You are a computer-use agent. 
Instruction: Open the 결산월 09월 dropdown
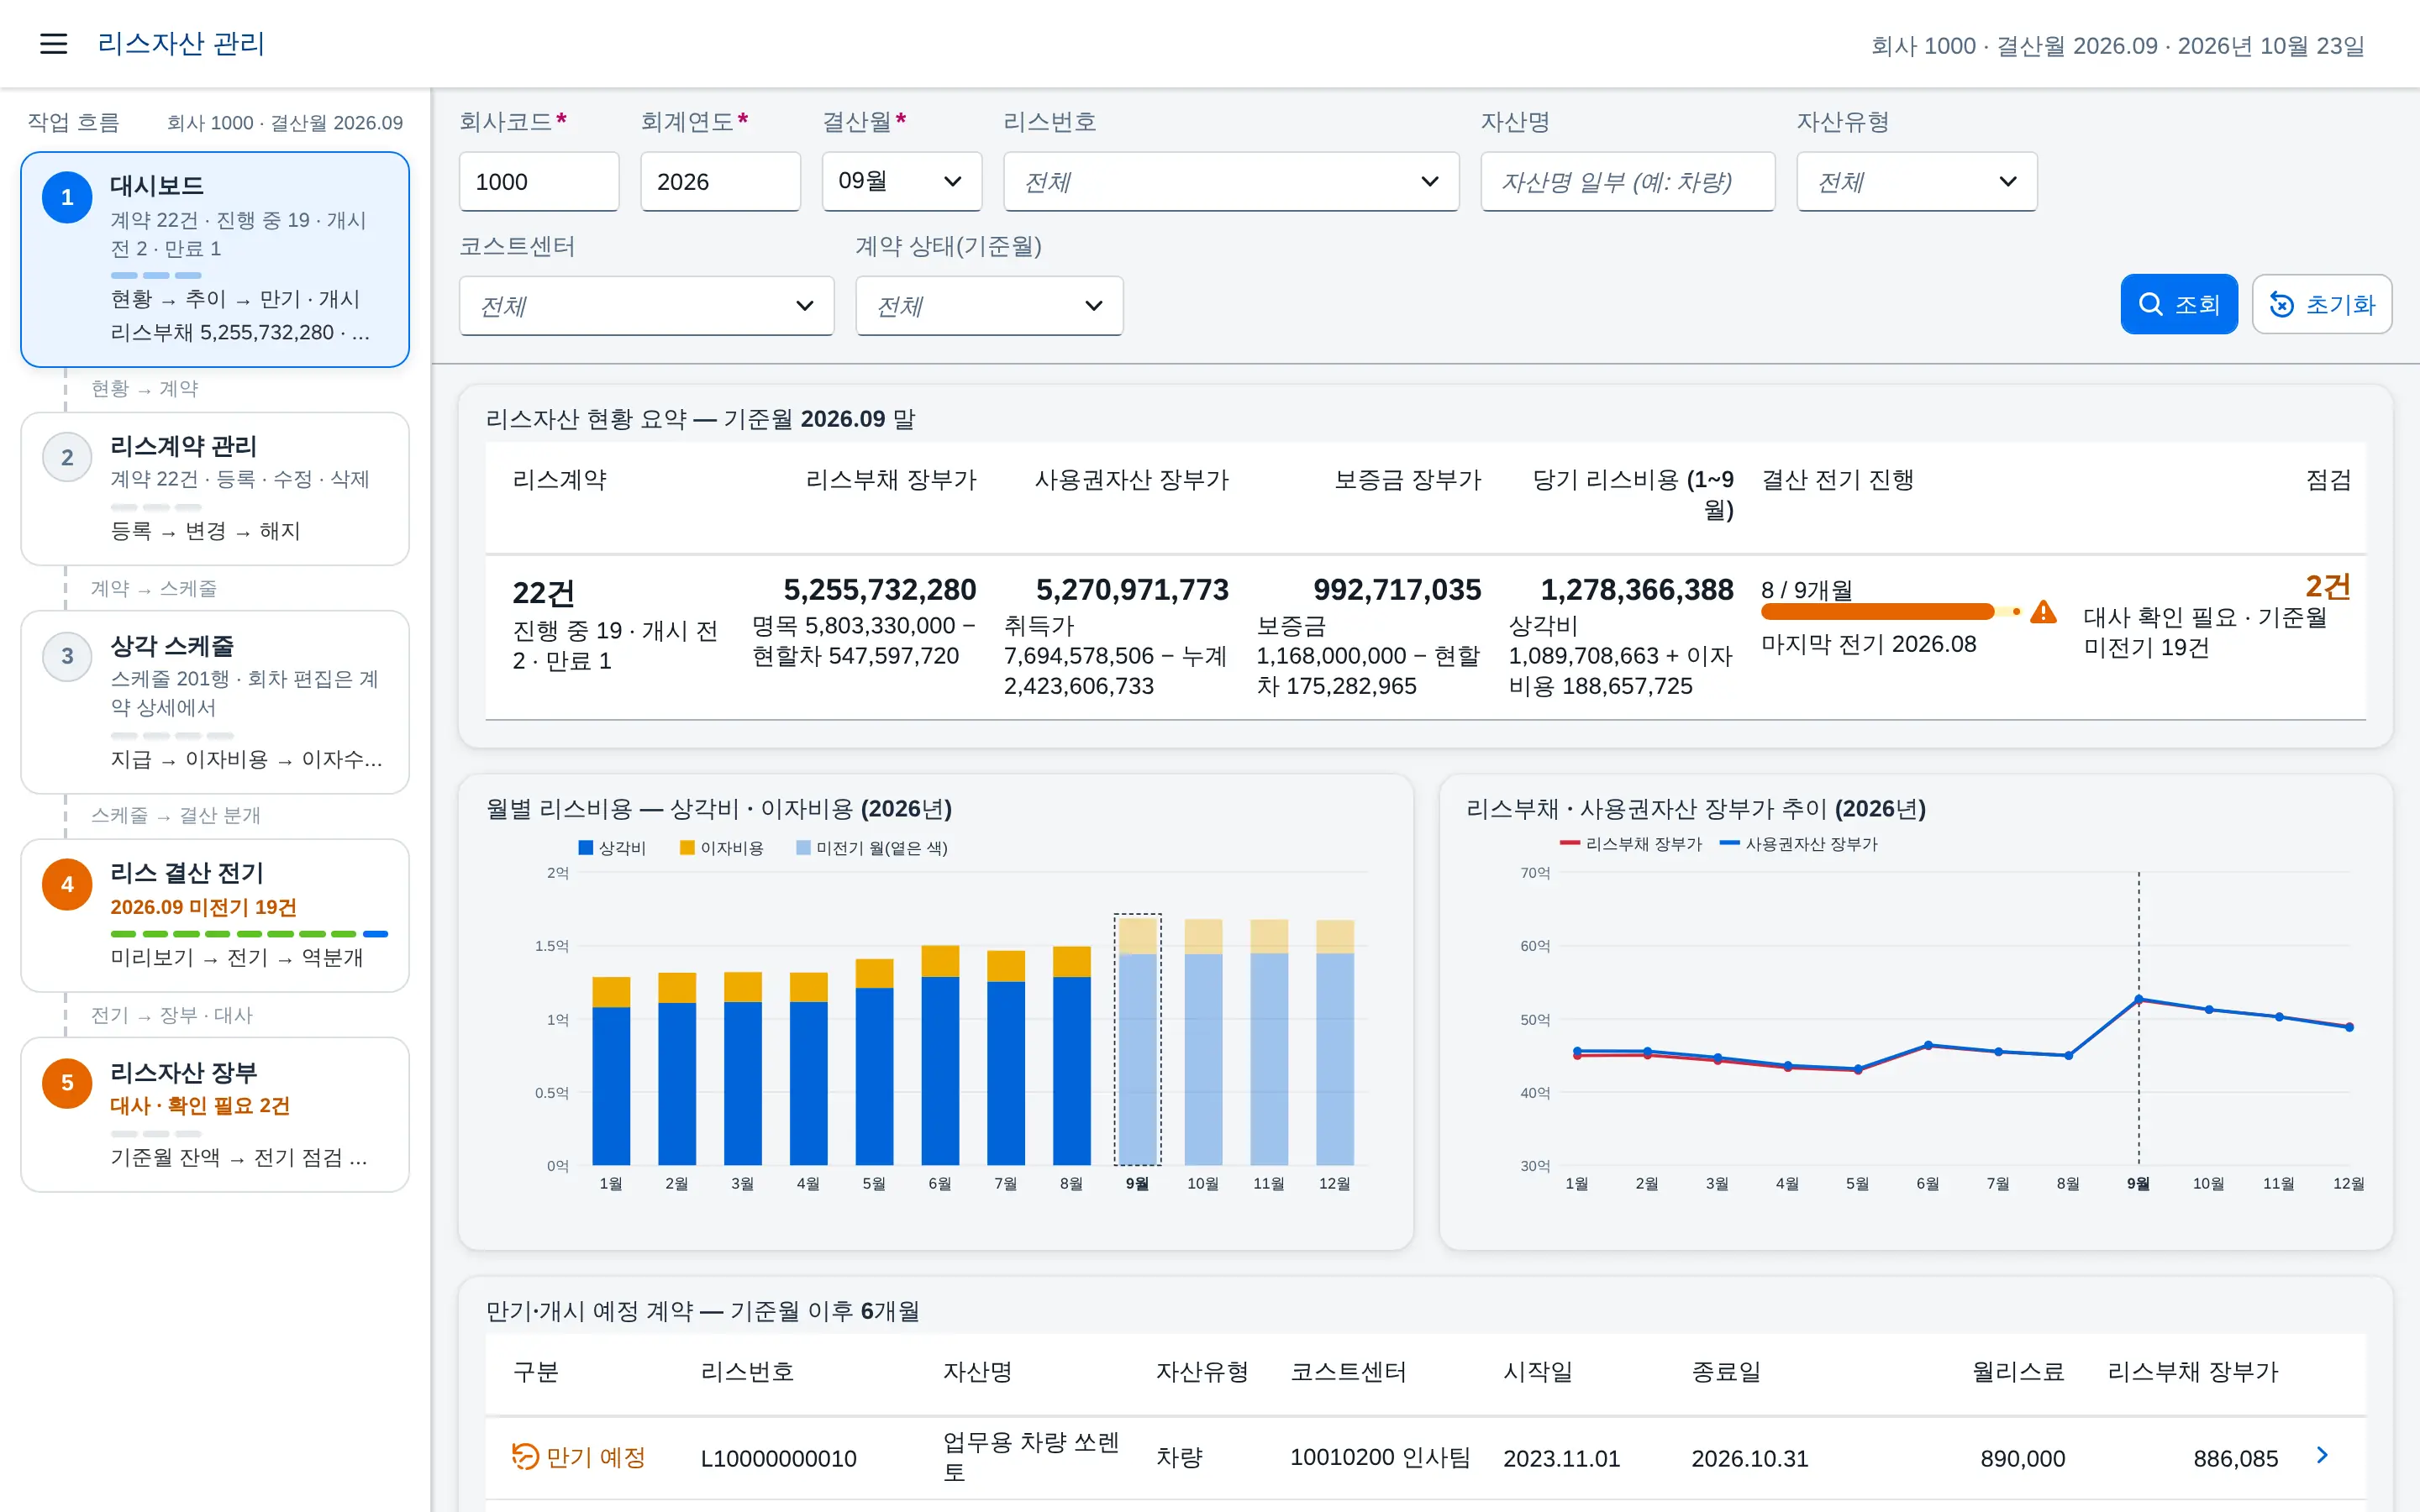[x=902, y=182]
